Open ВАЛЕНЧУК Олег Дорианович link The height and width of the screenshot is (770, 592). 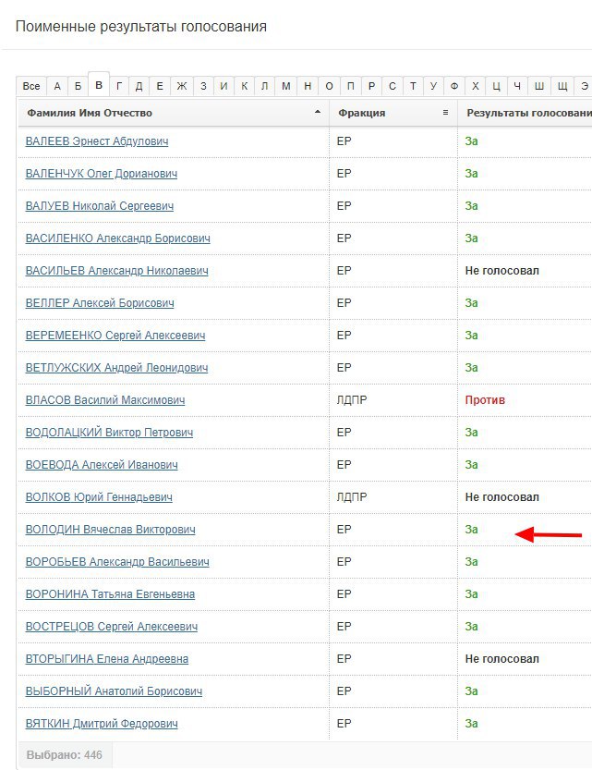[x=101, y=174]
